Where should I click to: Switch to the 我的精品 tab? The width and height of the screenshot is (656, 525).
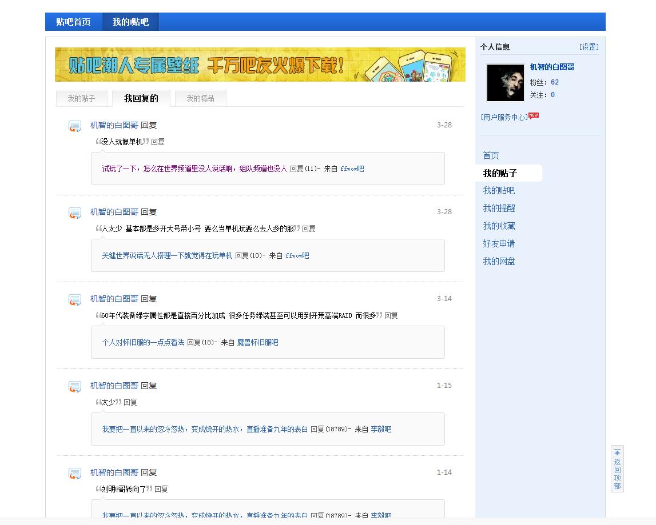tap(200, 98)
